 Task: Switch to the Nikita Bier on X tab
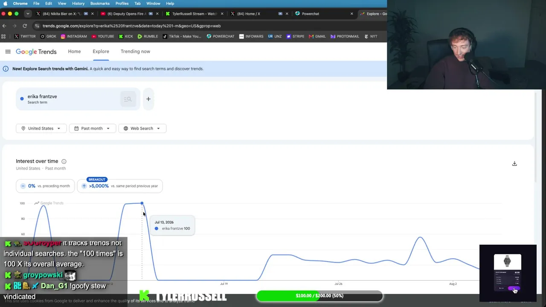click(64, 14)
